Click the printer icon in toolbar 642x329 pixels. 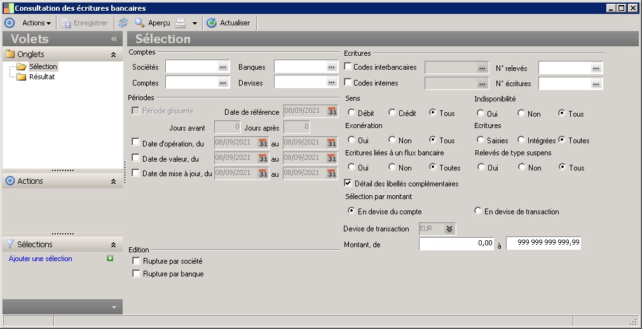coord(181,23)
